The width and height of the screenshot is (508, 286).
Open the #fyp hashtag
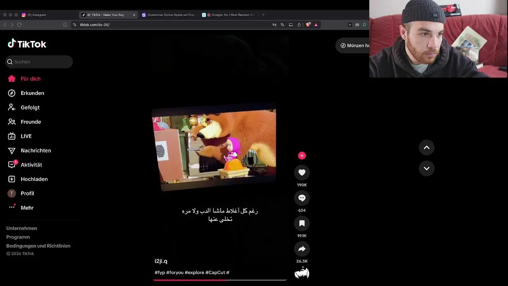(160, 272)
